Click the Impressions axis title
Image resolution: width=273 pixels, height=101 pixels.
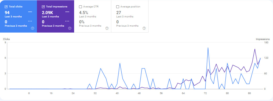tap(263, 39)
